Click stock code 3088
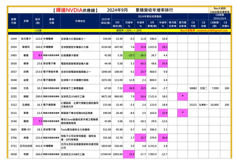The width and height of the screenshot is (237, 168). (x=13, y=88)
